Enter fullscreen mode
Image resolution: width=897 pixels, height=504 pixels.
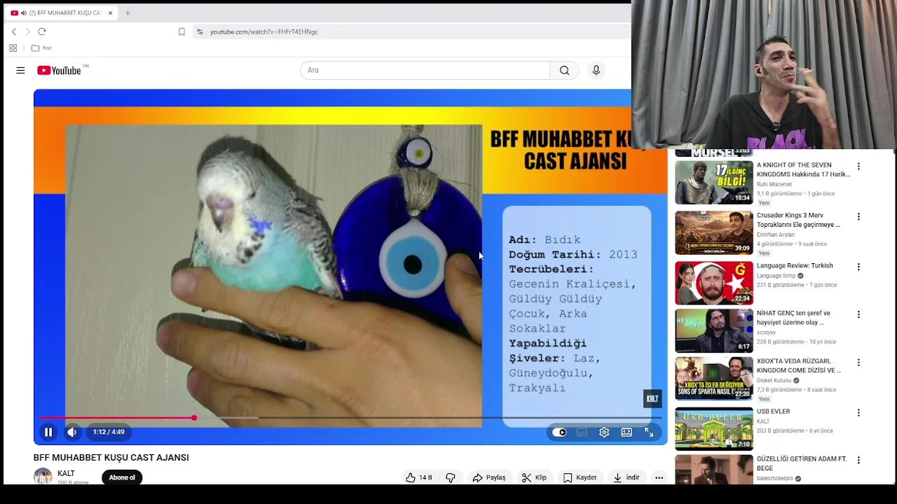tap(649, 432)
